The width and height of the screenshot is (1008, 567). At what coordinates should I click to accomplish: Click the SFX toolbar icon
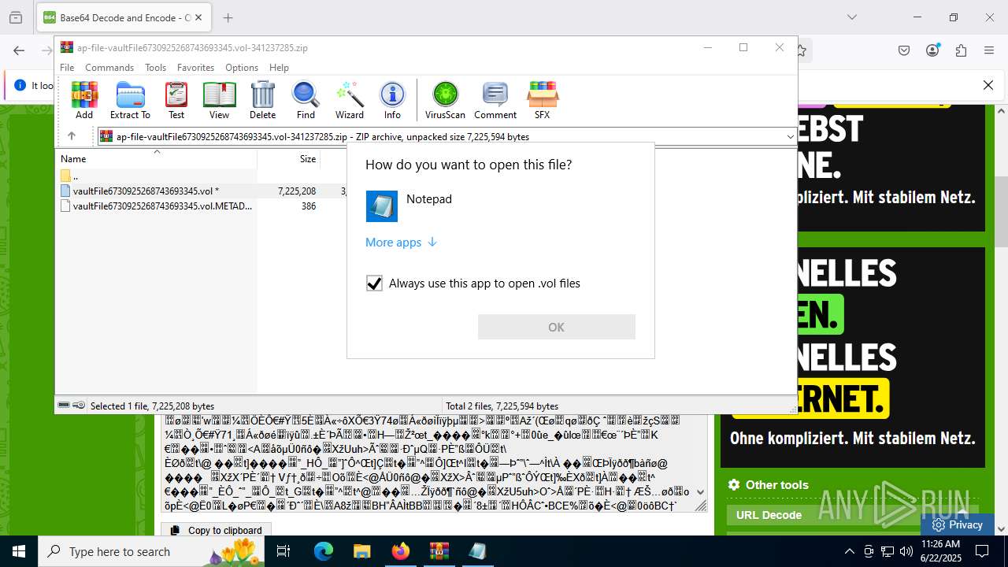pyautogui.click(x=542, y=100)
